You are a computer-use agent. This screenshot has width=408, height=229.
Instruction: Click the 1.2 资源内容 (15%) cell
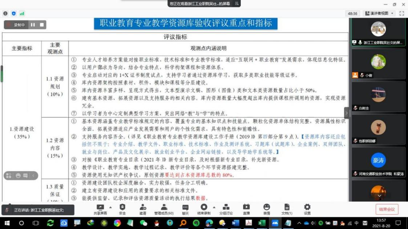(x=55, y=148)
